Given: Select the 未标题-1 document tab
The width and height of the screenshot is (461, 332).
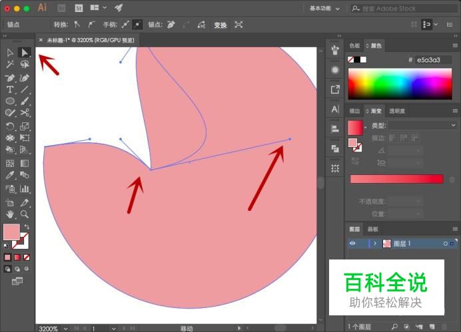Looking at the screenshot, I should (90, 40).
